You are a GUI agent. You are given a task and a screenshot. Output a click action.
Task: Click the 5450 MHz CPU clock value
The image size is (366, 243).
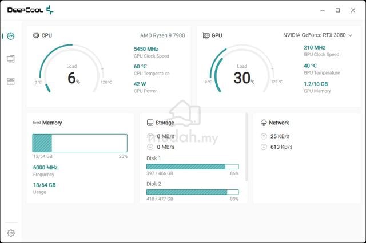(x=146, y=49)
